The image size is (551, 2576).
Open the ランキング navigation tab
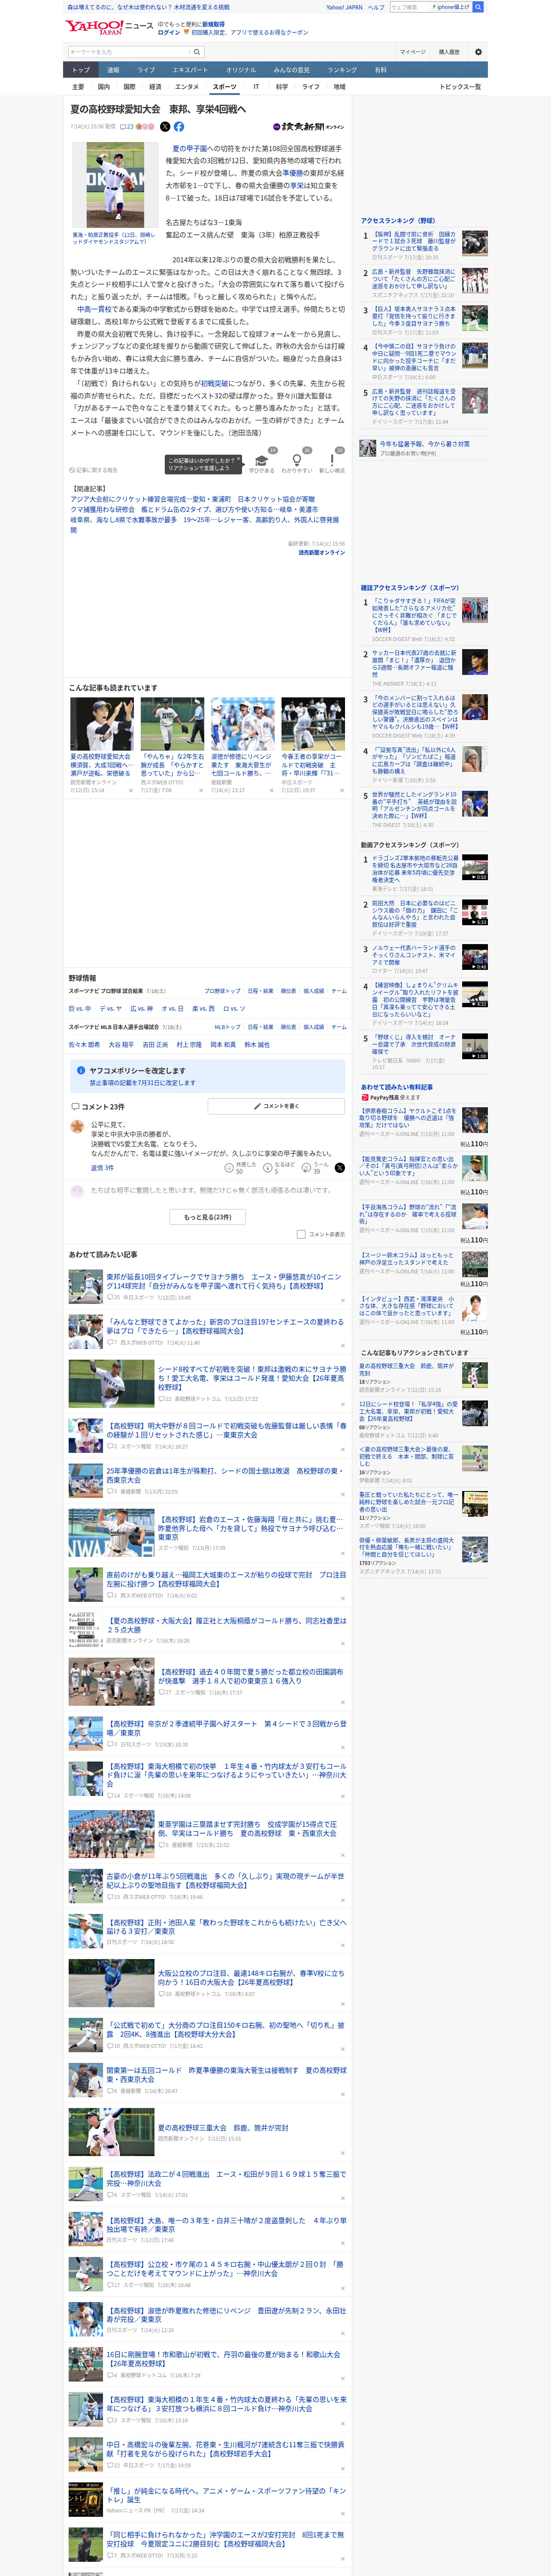(342, 70)
